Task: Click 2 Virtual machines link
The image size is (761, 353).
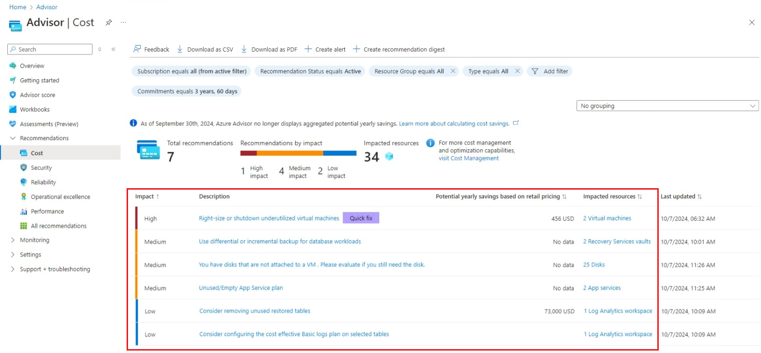Action: tap(607, 218)
